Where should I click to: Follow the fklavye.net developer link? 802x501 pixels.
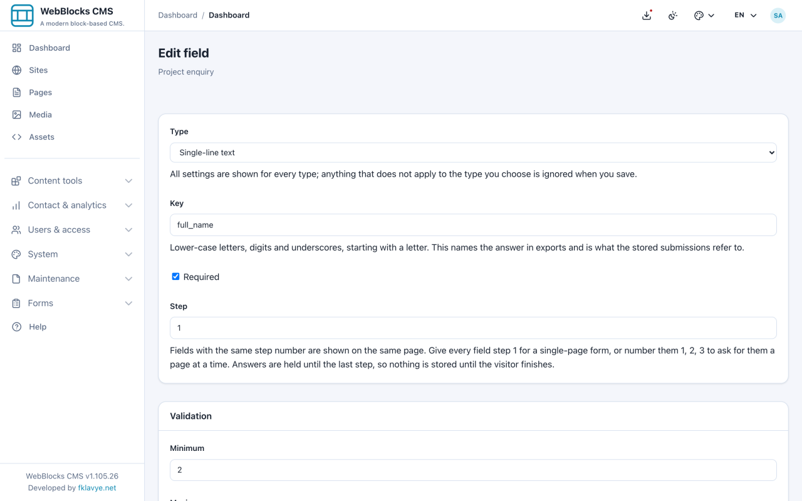pyautogui.click(x=97, y=488)
